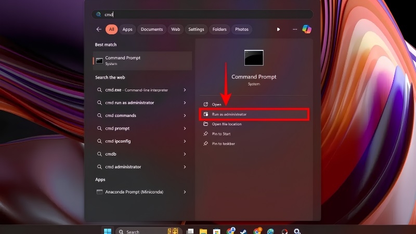Open the Settings gear on the taskbar
Image resolution: width=416 pixels, height=234 pixels.
click(x=297, y=231)
